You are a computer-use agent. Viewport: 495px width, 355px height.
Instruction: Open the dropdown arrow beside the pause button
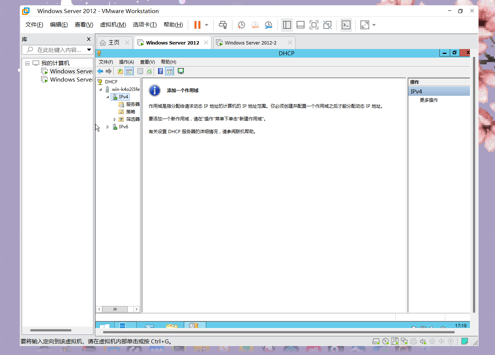tap(207, 25)
